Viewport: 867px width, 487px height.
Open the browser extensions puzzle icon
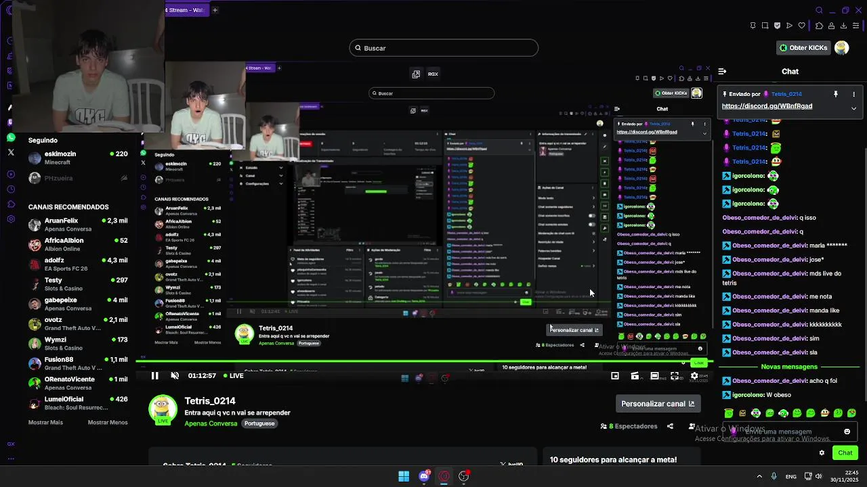pyautogui.click(x=819, y=26)
